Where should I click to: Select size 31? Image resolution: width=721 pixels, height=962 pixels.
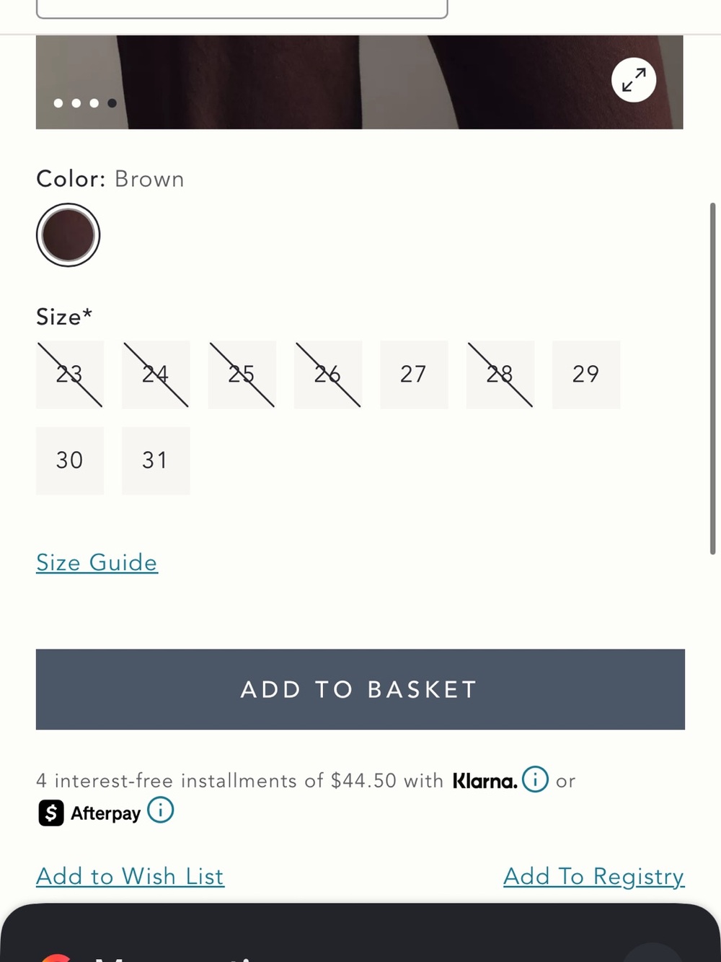pos(156,460)
